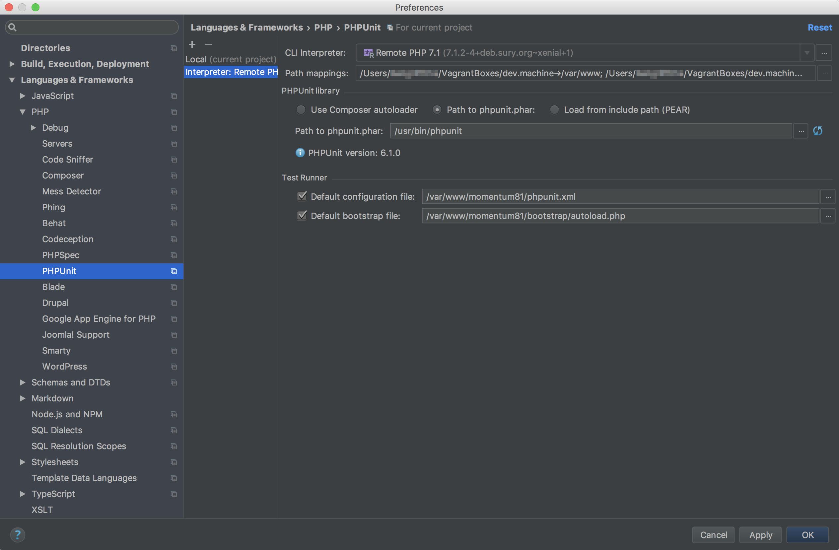Click the Apply button
The width and height of the screenshot is (839, 550).
click(x=760, y=534)
